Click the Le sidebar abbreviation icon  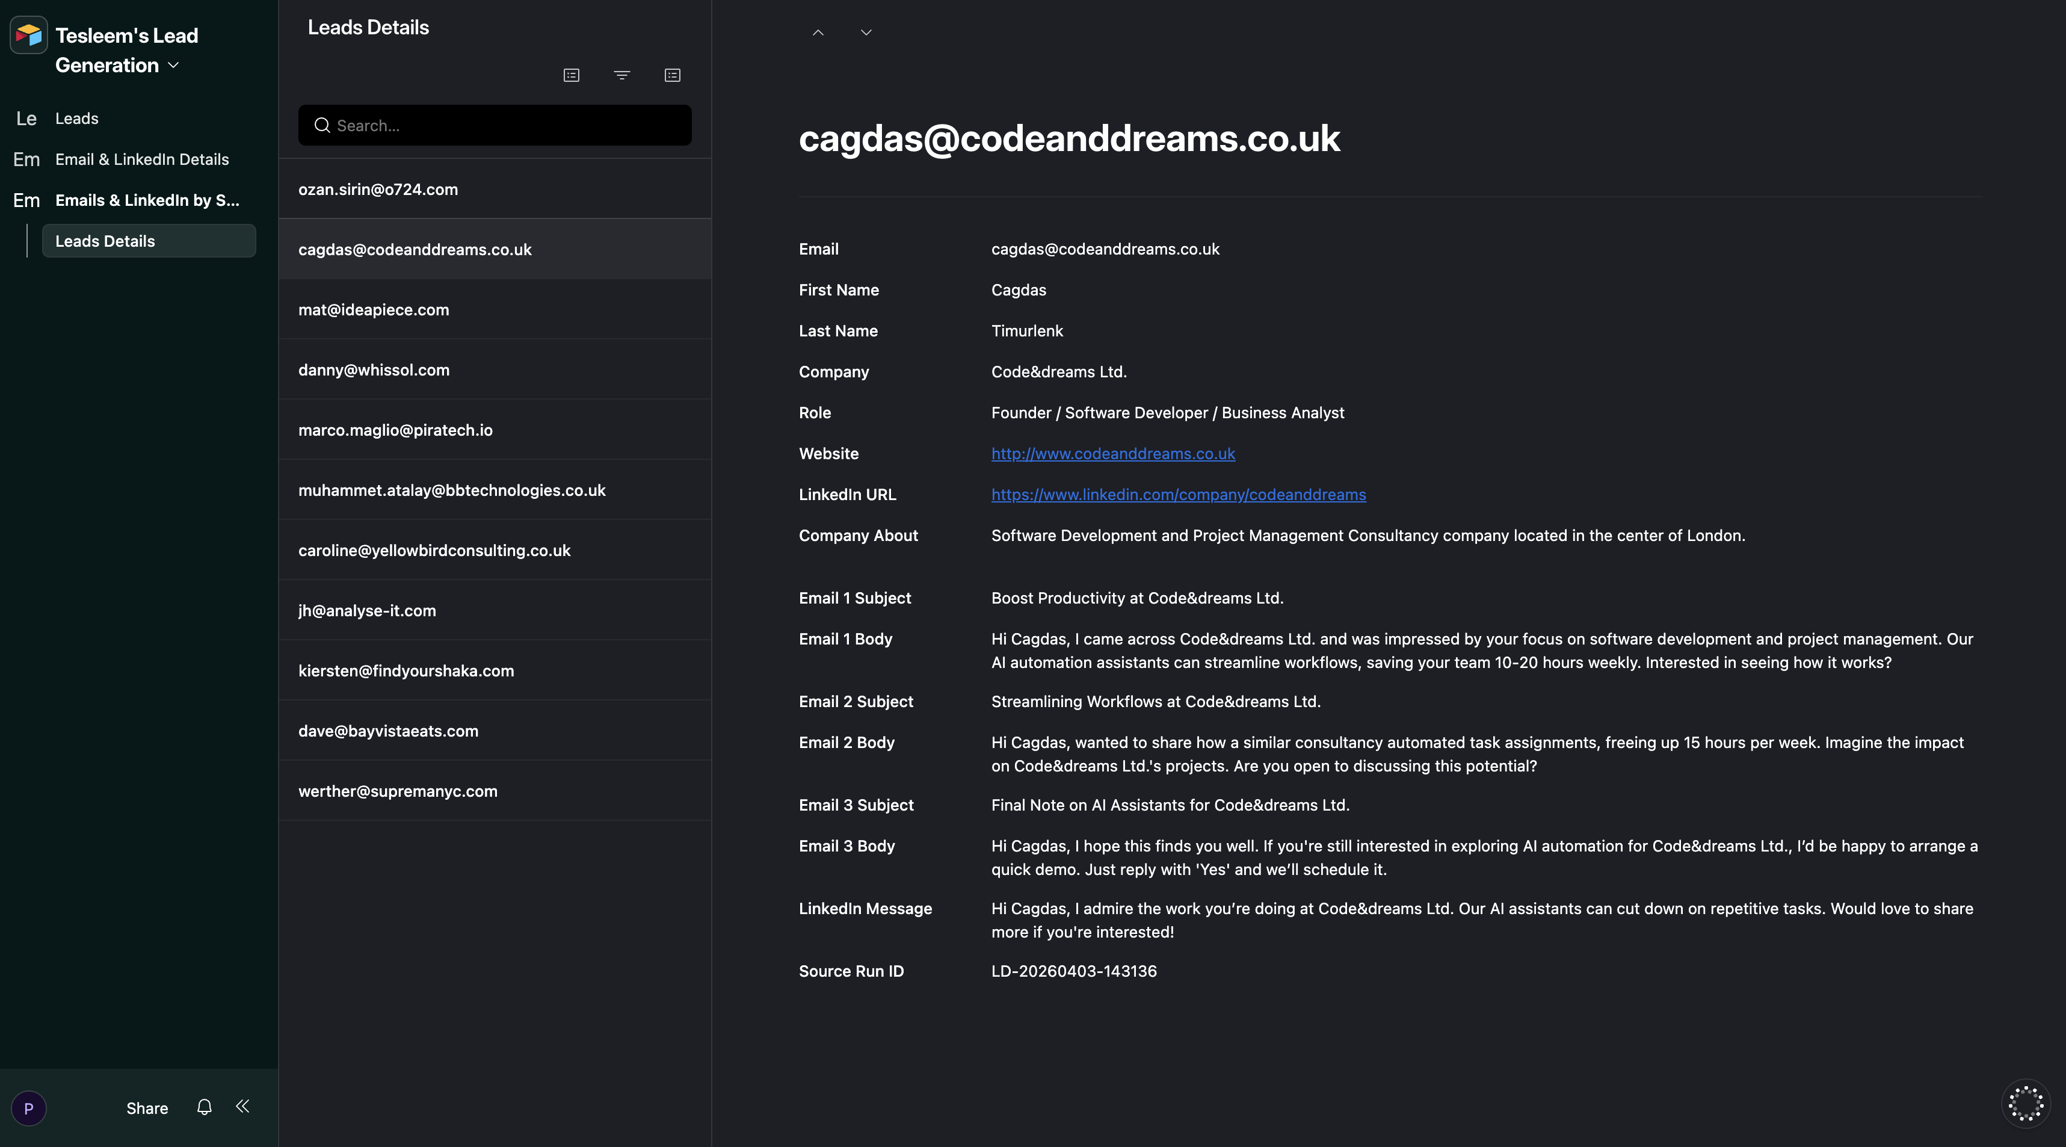tap(26, 119)
